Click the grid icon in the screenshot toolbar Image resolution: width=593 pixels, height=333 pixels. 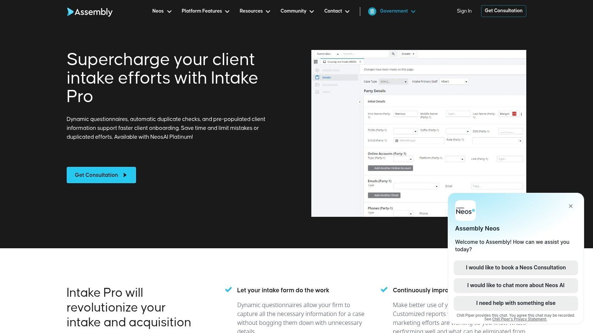(x=316, y=62)
